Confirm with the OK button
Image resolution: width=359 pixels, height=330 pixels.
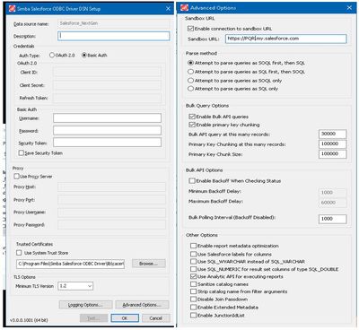[x=125, y=318]
